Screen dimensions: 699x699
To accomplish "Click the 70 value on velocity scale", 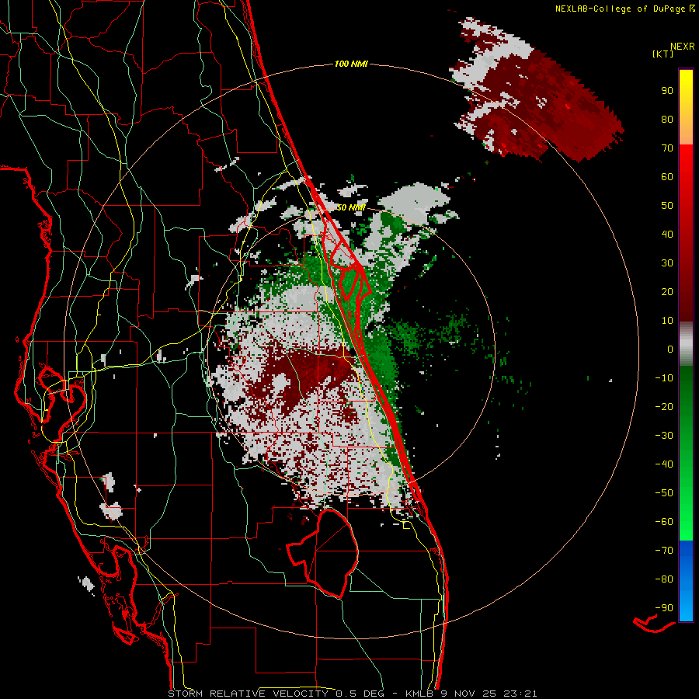I will click(x=667, y=148).
